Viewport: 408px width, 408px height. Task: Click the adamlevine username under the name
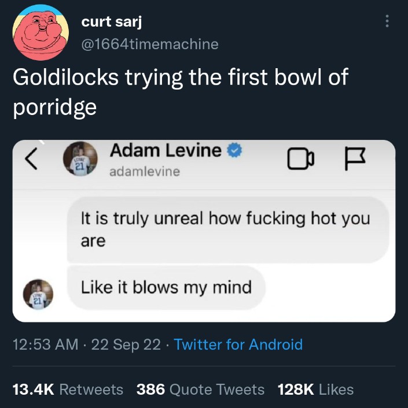click(x=145, y=172)
